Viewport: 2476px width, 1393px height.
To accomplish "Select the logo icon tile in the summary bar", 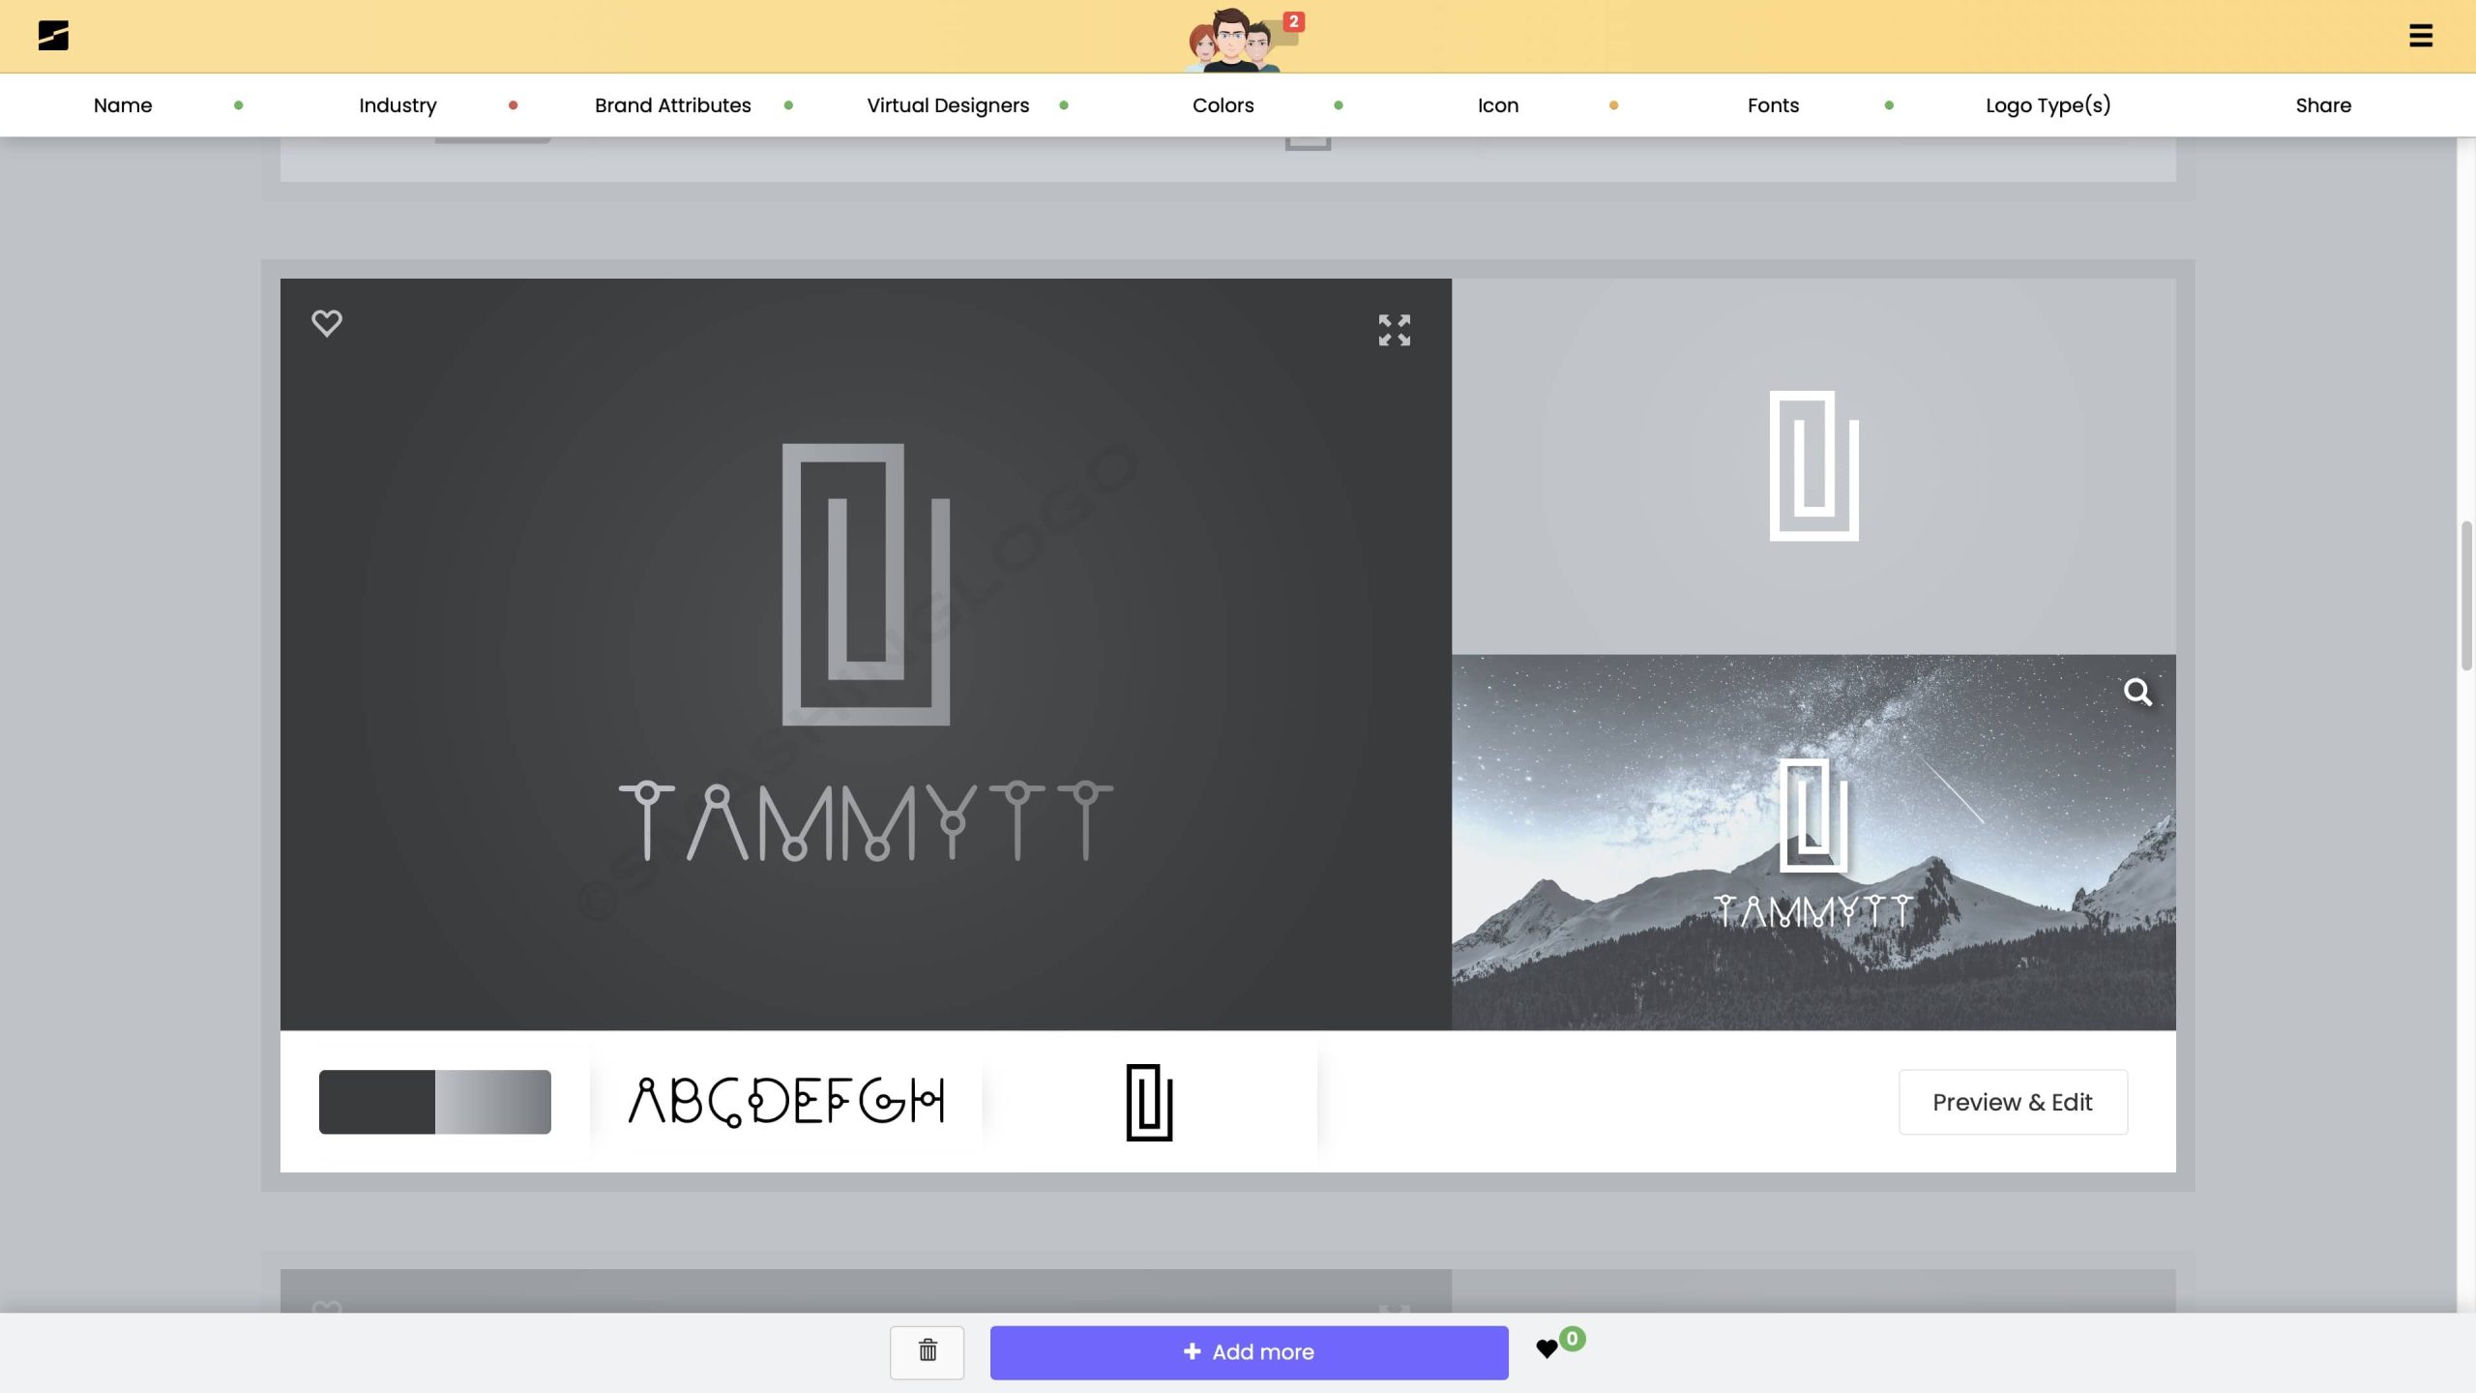I will click(x=1149, y=1101).
